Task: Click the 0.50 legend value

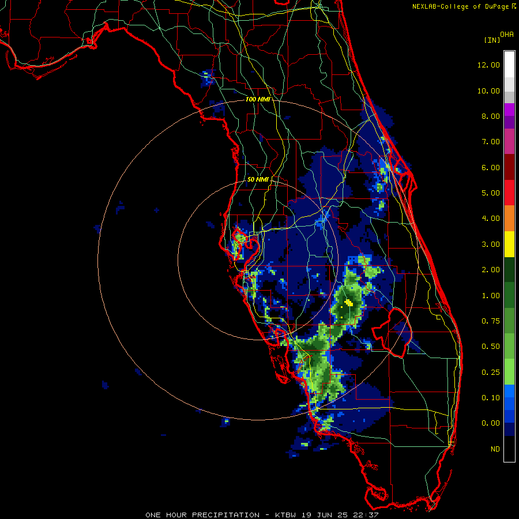Action: click(491, 347)
